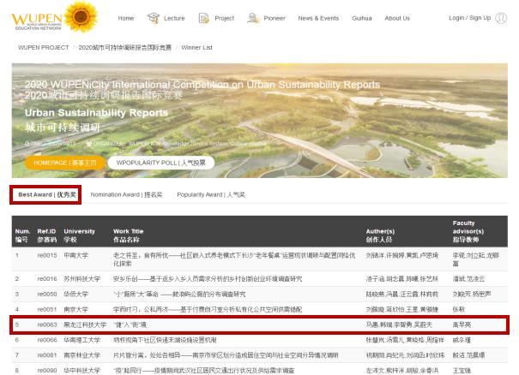
Task: Click Login / Sign Up link
Action: (x=469, y=18)
